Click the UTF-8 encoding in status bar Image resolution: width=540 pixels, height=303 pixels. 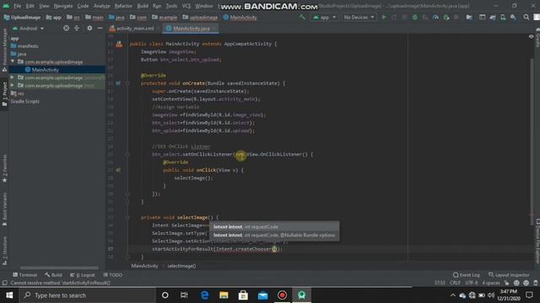[472, 283]
